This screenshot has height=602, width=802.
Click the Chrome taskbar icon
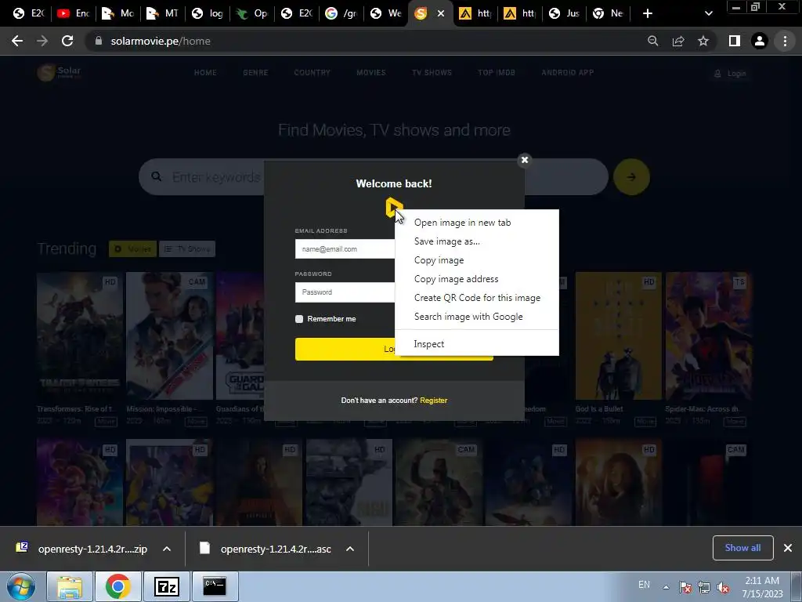click(117, 586)
